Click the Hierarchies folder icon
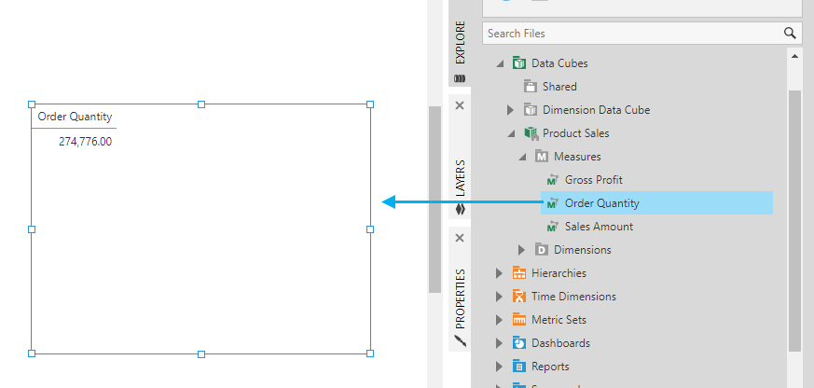This screenshot has width=814, height=388. pos(518,273)
